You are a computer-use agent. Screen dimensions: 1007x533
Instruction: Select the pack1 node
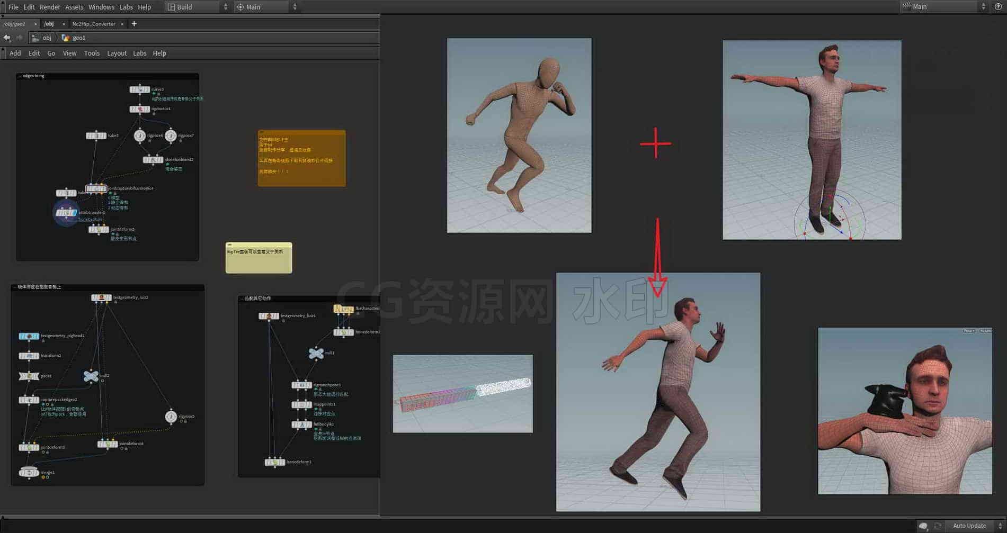[29, 376]
